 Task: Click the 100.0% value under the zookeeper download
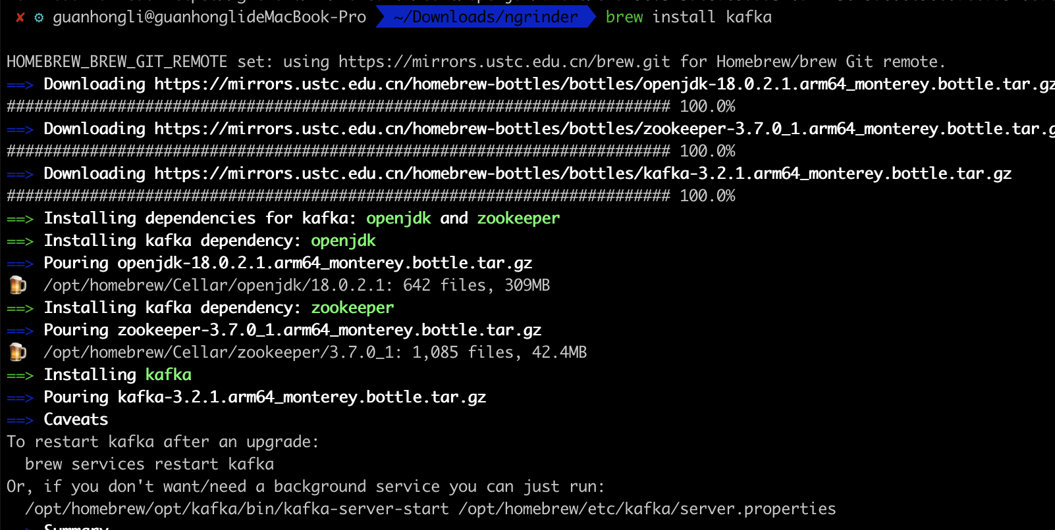707,151
